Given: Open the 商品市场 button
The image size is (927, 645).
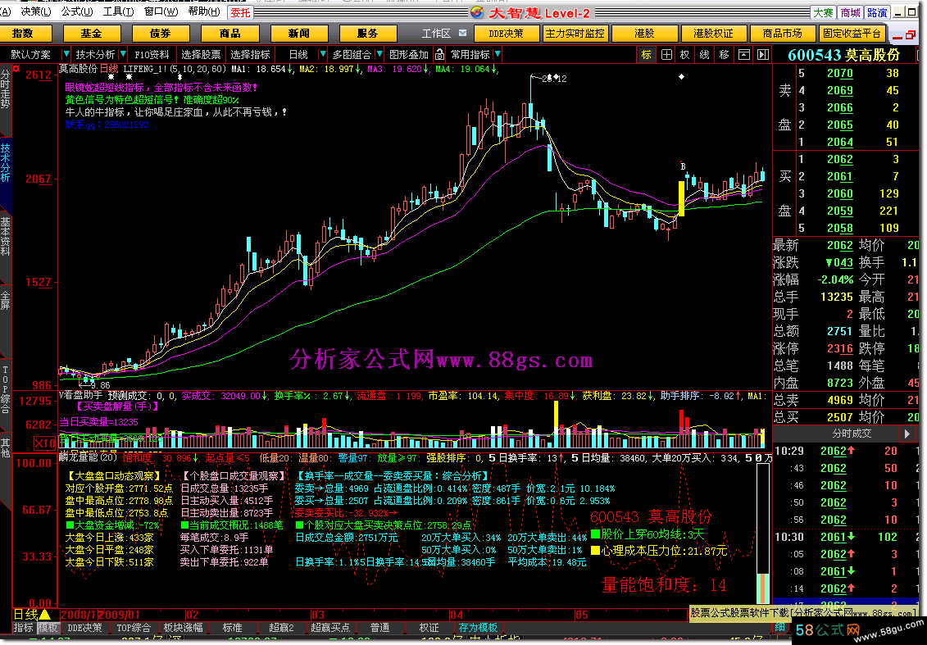Looking at the screenshot, I should 782,33.
